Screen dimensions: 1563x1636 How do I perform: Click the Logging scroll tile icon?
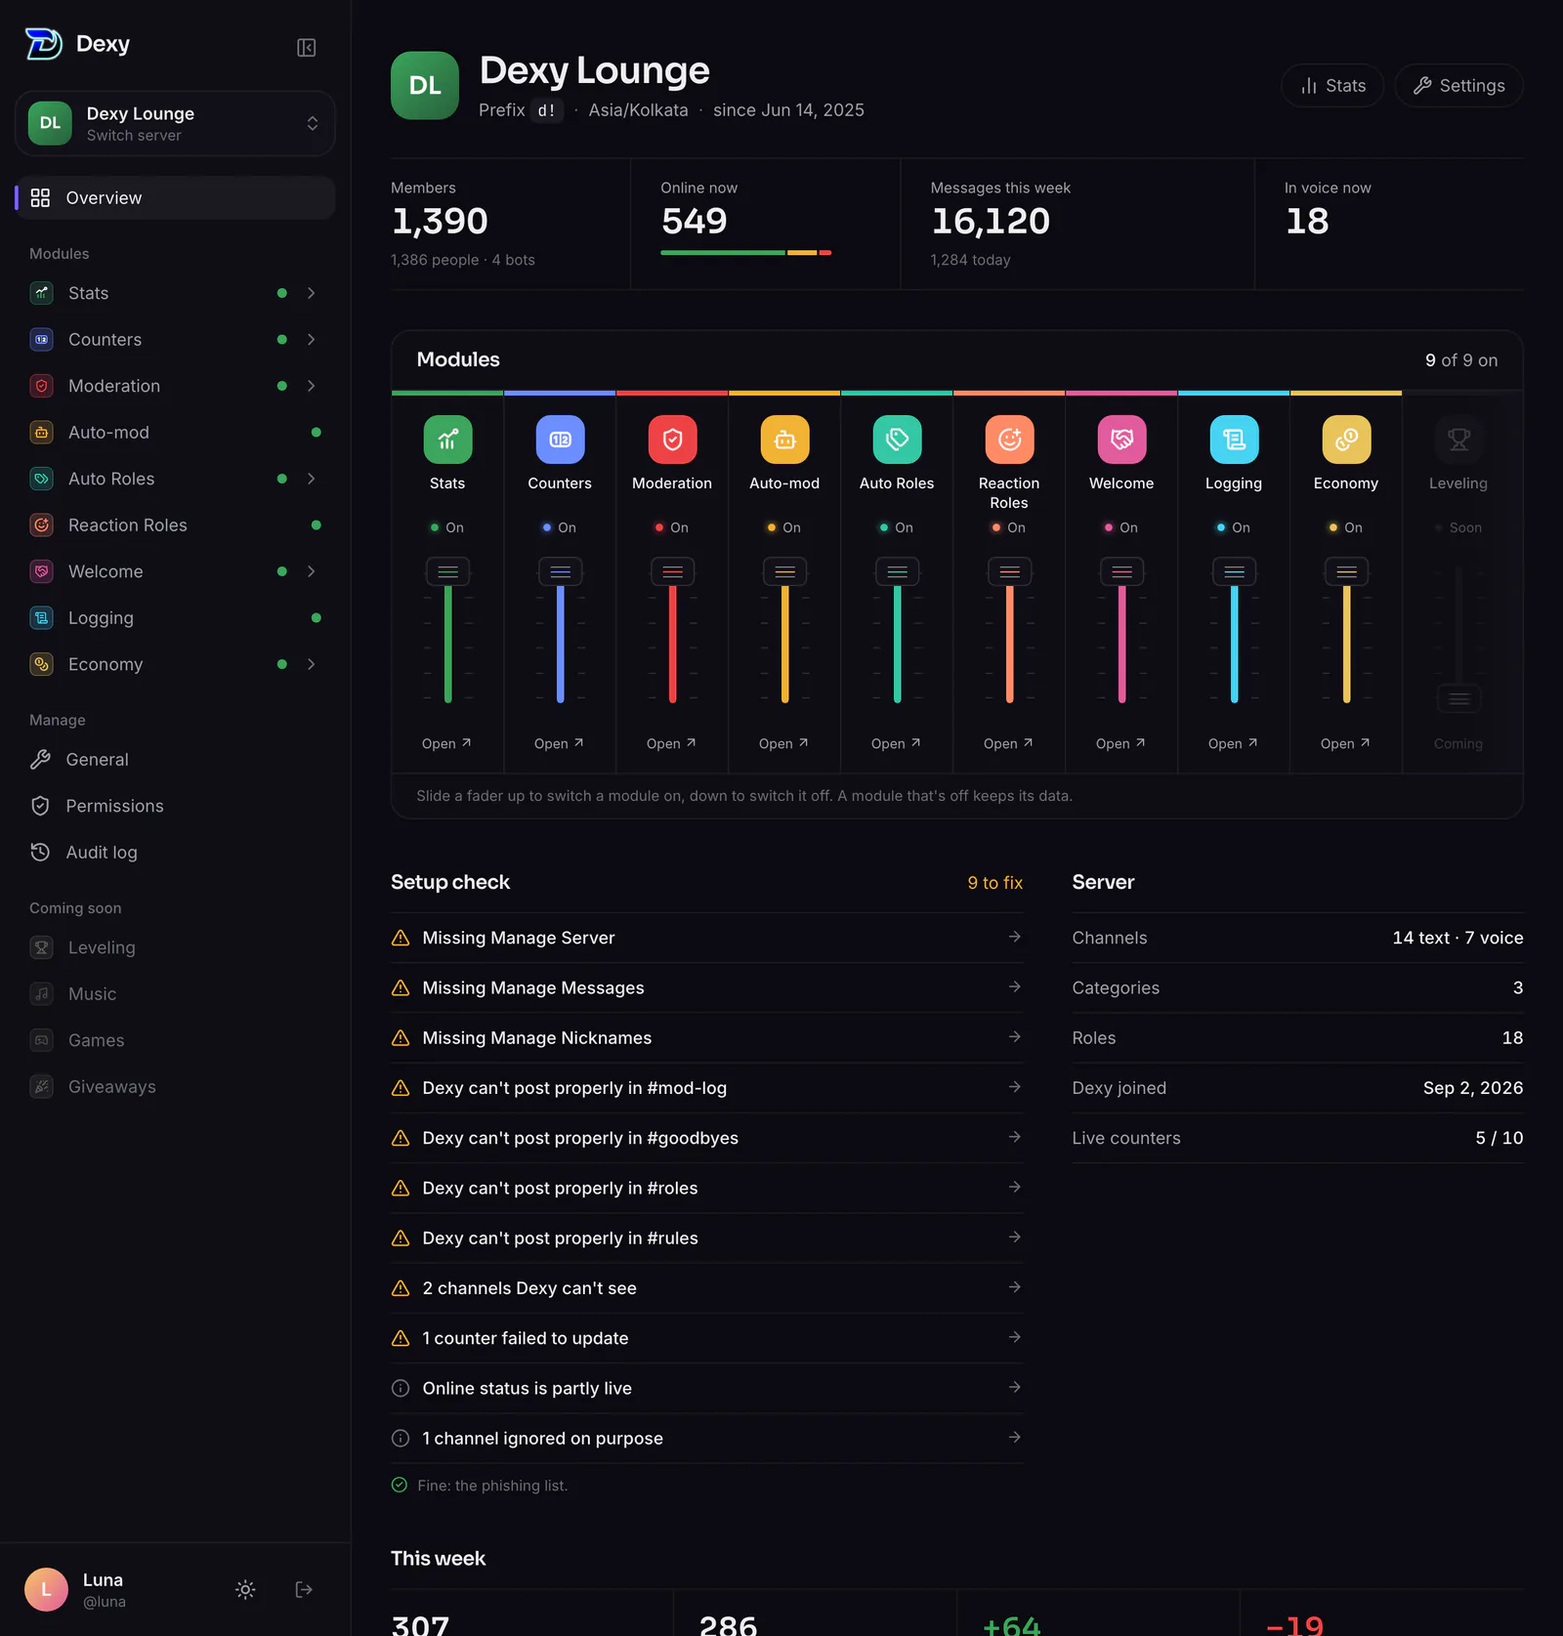pos(1234,440)
